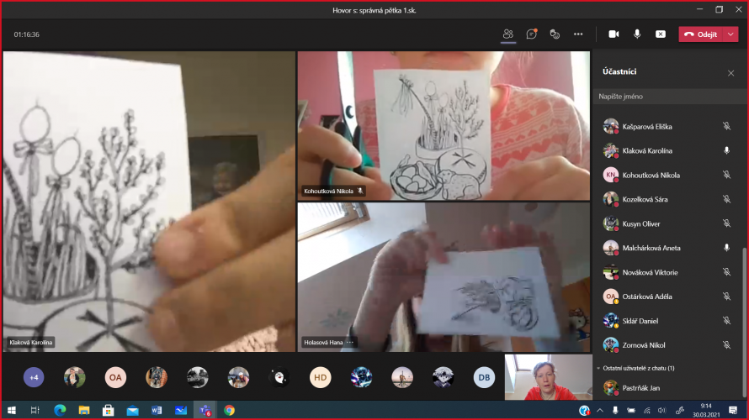Select participant Malchárková Aneta
749x420 pixels.
[668, 248]
